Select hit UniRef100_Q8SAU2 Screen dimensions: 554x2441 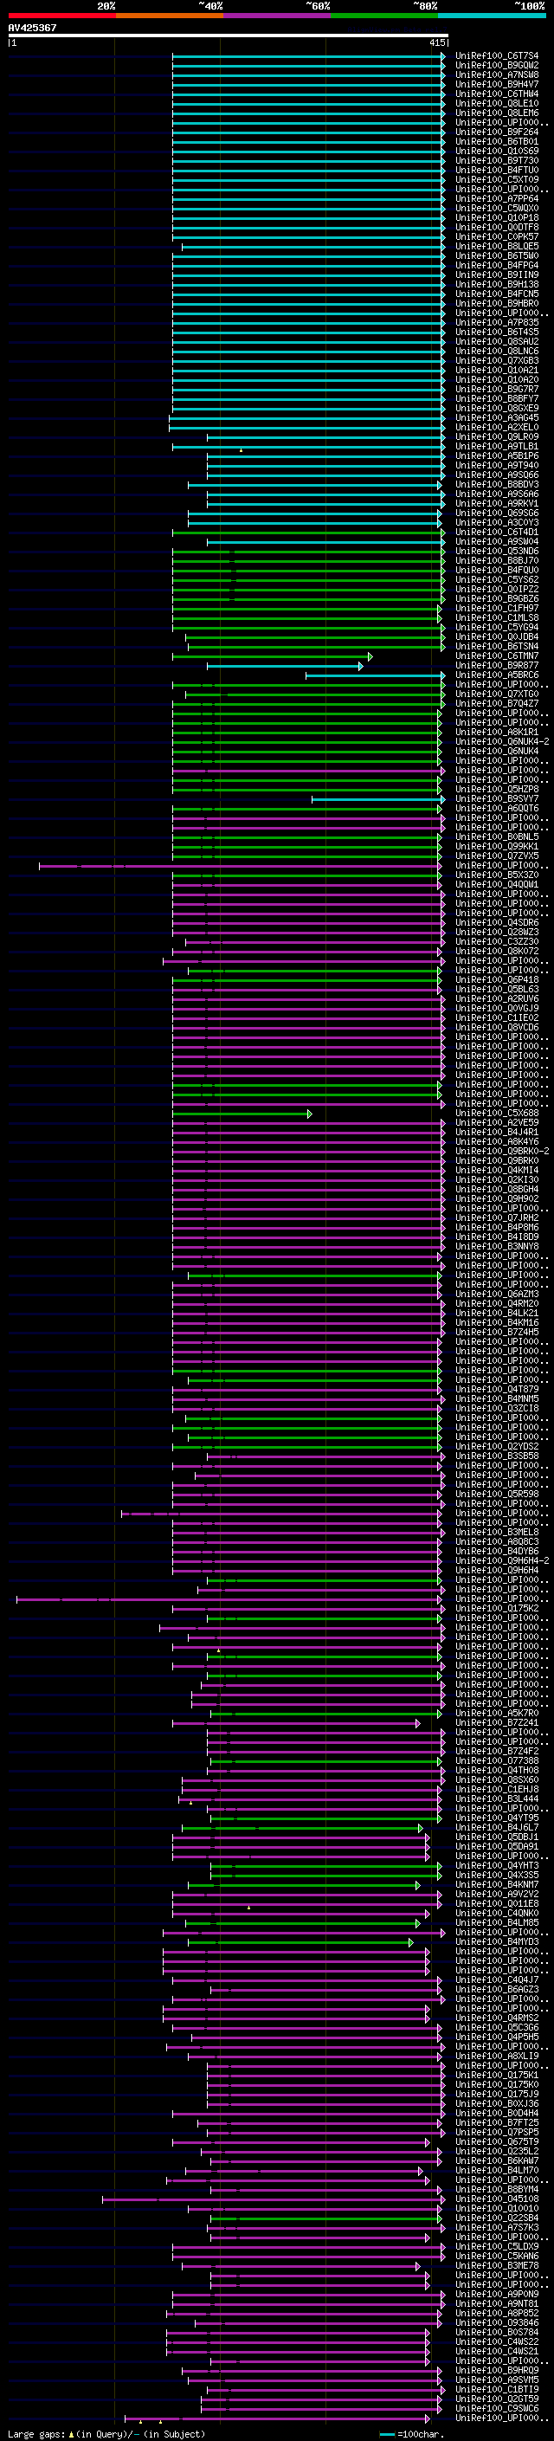coord(497,341)
